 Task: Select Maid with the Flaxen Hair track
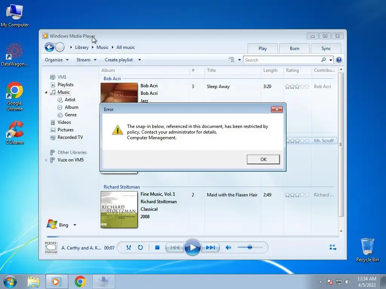[232, 195]
